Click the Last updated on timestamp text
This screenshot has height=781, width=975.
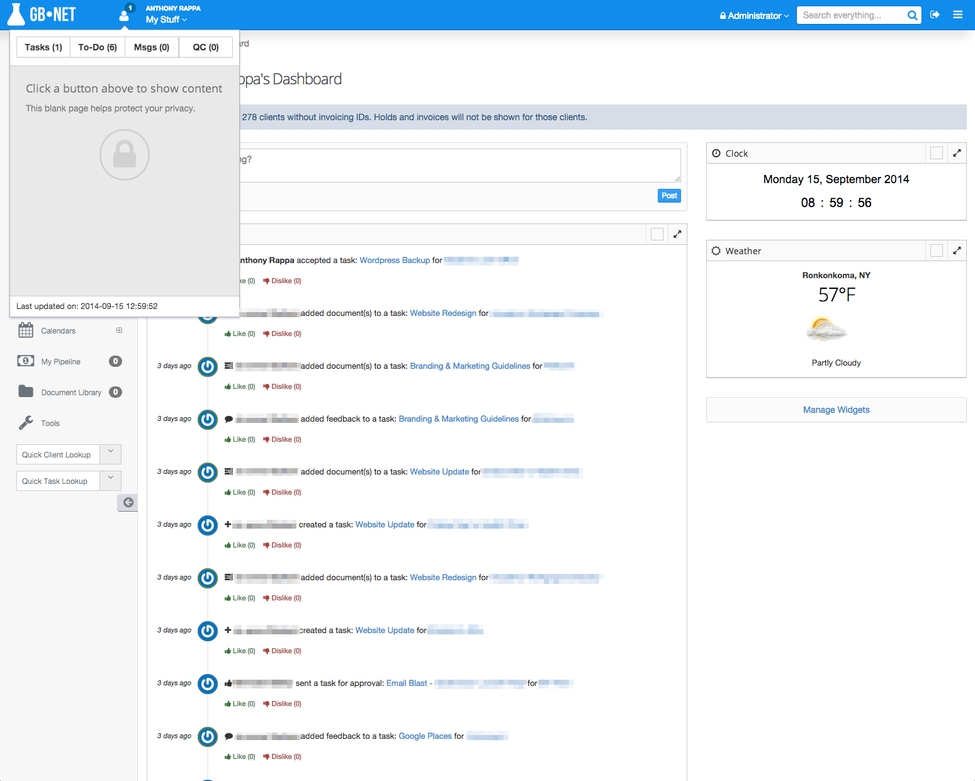pyautogui.click(x=87, y=306)
